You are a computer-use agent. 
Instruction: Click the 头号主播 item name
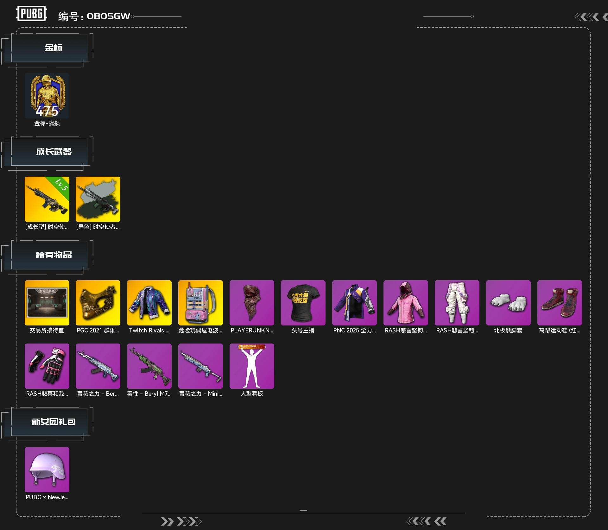coord(303,330)
